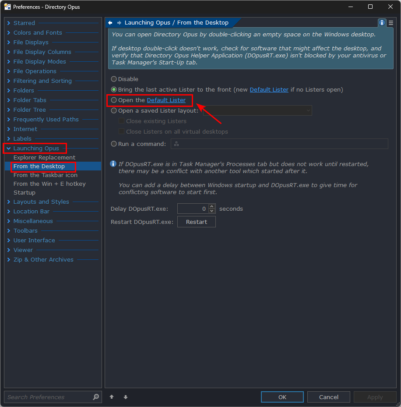Expand the Frequently Used Paths category
401x407 pixels.
click(x=9, y=120)
